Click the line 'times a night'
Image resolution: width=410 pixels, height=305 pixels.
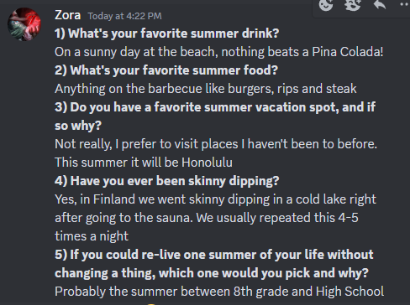(x=92, y=236)
